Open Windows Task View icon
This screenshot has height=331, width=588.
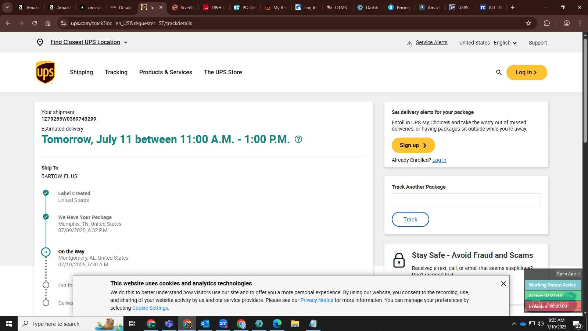[x=132, y=324]
